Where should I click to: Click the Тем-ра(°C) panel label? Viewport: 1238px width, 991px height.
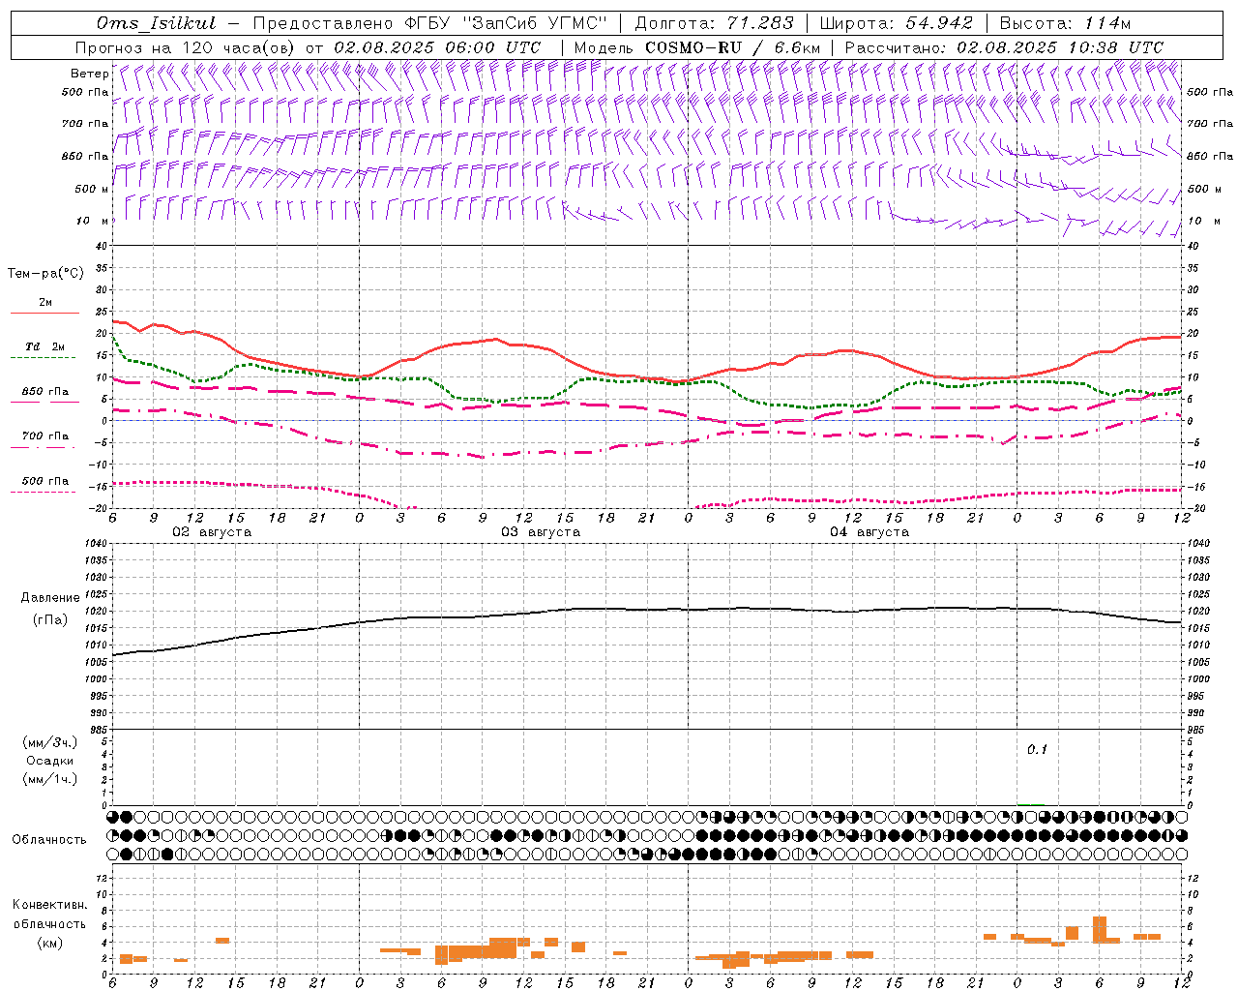tap(45, 274)
